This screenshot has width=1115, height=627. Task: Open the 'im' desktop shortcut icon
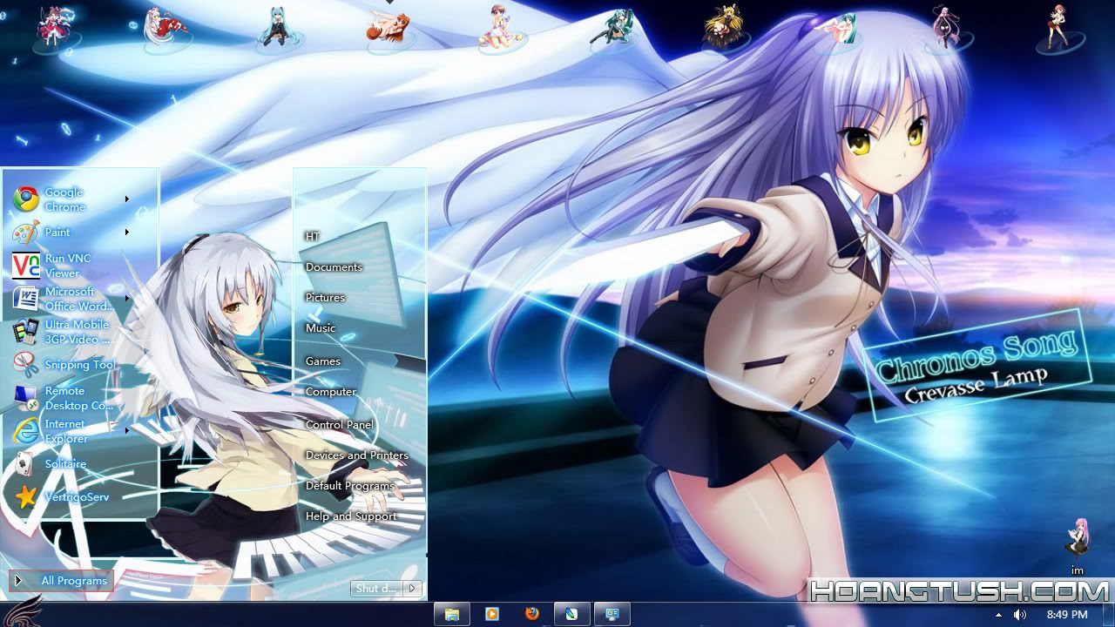click(1078, 548)
